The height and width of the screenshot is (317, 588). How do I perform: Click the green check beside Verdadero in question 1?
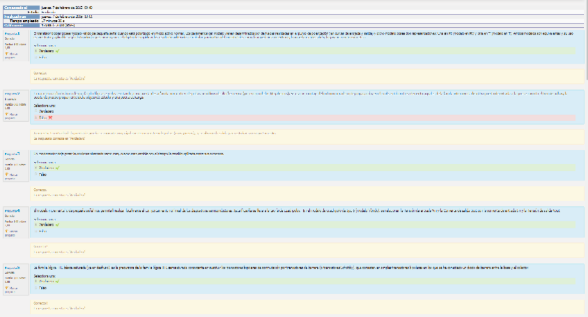58,51
